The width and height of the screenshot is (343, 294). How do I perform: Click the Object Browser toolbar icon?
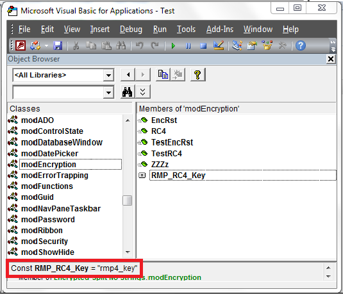point(267,45)
